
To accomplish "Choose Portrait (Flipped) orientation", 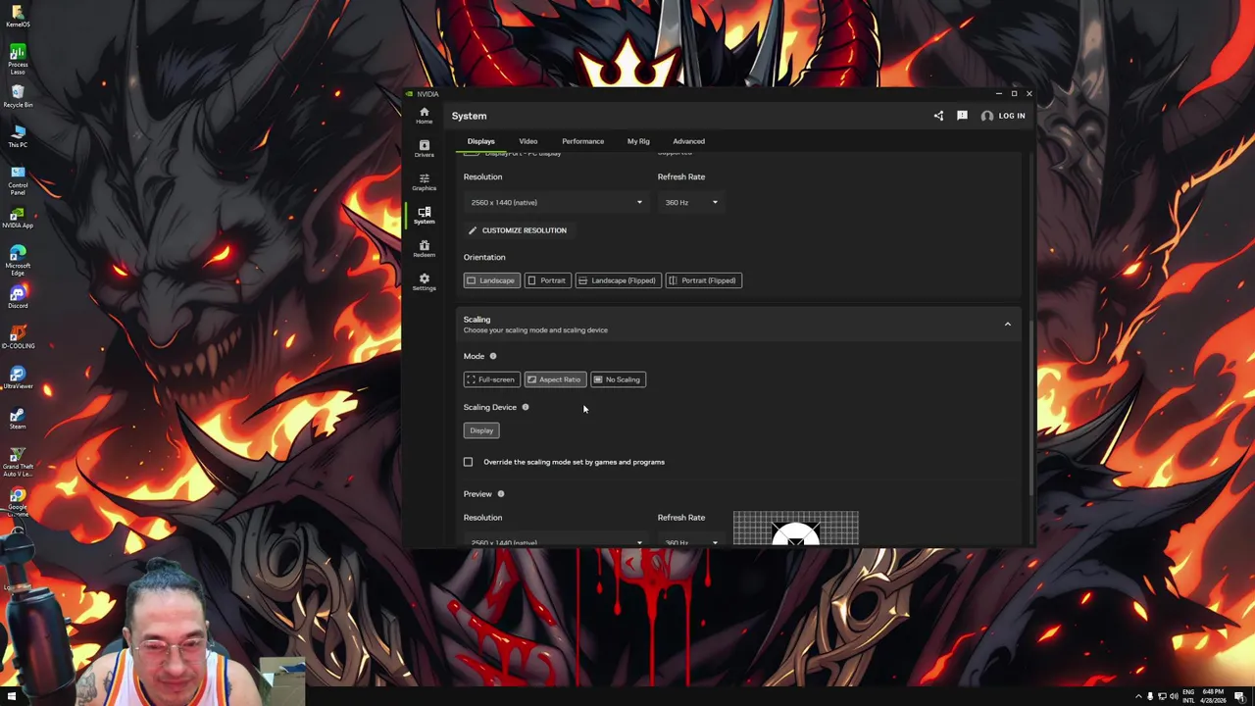I will click(x=703, y=280).
